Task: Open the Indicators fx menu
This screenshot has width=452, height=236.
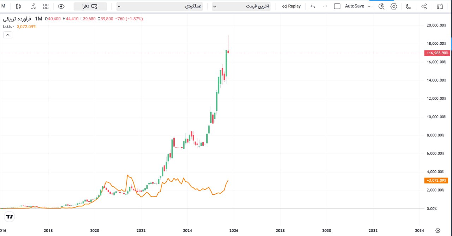Action: (33, 6)
